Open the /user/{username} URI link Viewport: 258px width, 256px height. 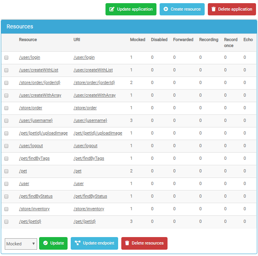pyautogui.click(x=90, y=120)
